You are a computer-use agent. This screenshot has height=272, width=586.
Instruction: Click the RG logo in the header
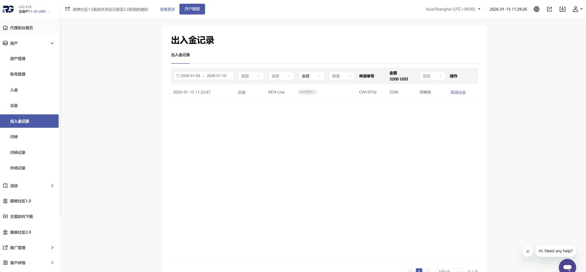(x=8, y=9)
